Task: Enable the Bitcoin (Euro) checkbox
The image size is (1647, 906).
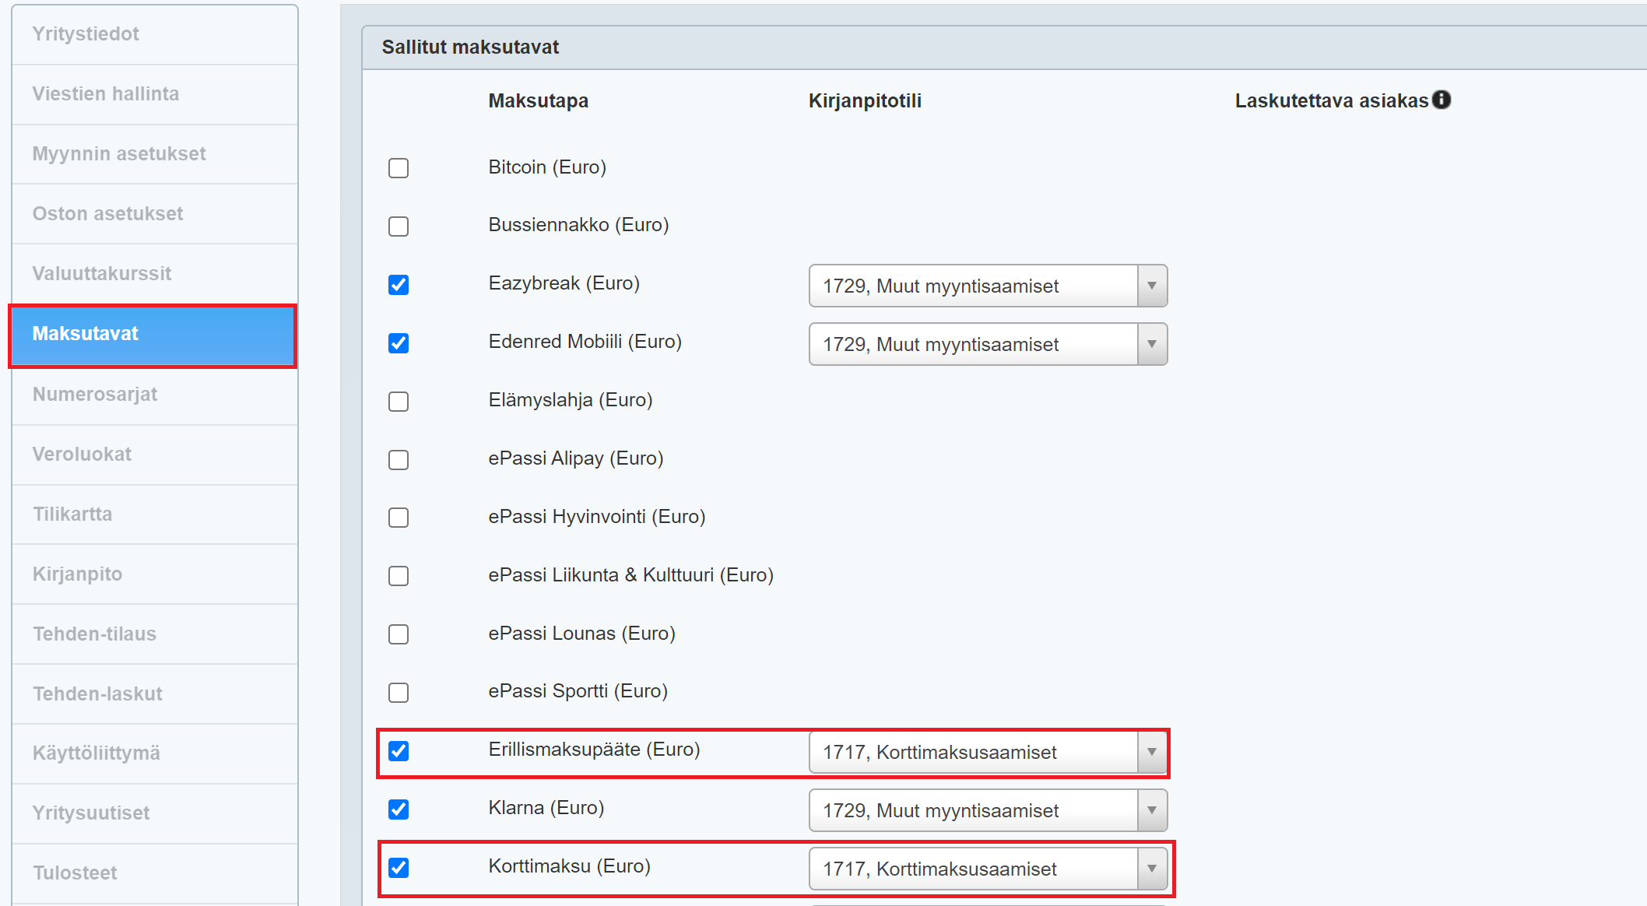Action: click(x=399, y=168)
